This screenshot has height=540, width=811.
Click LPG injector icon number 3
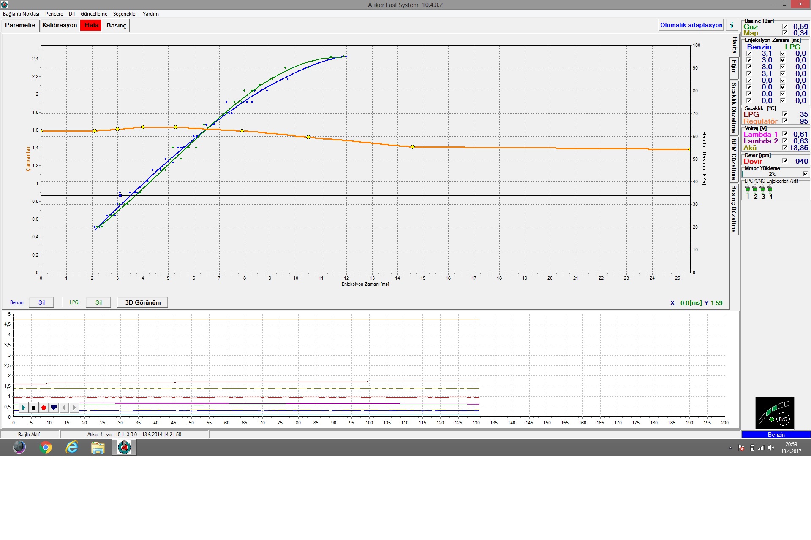click(762, 189)
